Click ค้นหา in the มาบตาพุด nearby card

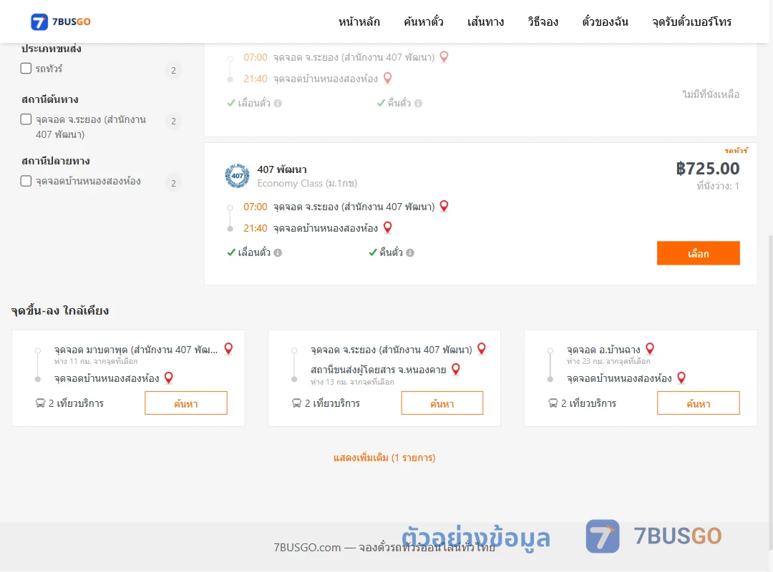[x=186, y=403]
